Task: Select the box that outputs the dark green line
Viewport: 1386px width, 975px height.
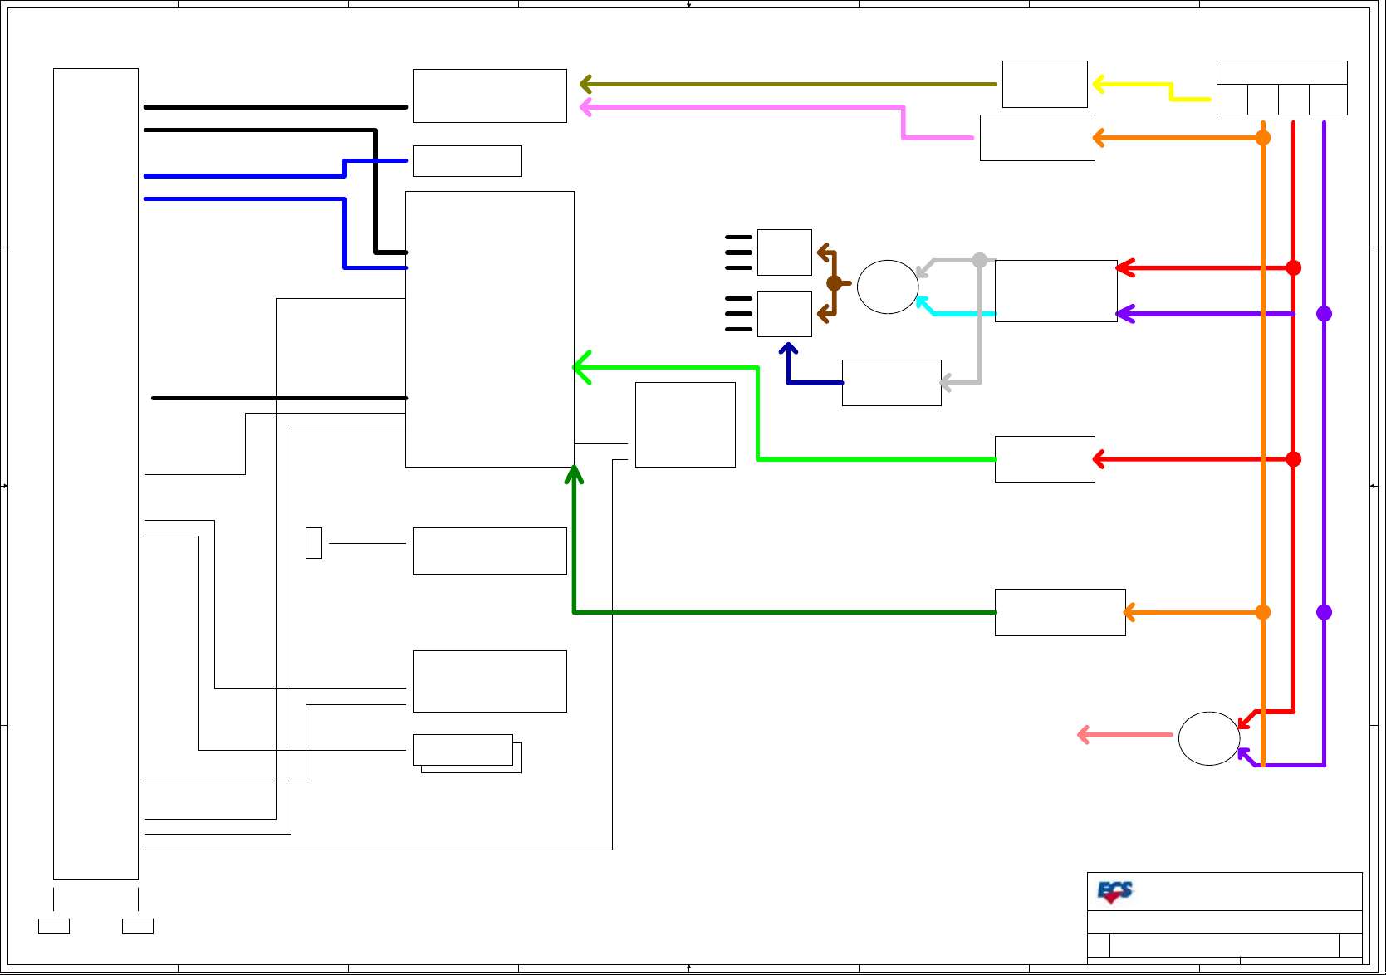Action: click(1060, 612)
